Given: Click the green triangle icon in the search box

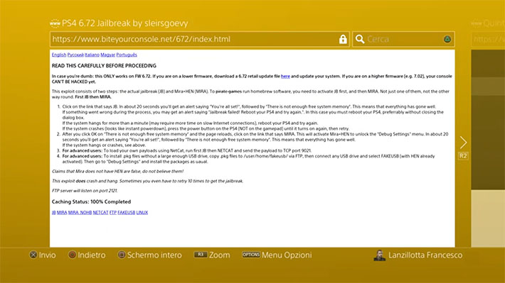Looking at the screenshot, I should [x=447, y=39].
